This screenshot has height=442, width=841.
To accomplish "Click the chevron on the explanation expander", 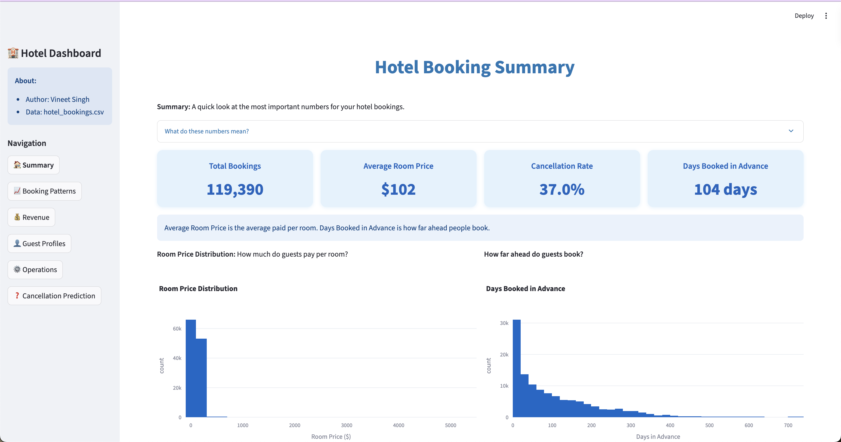I will click(791, 130).
